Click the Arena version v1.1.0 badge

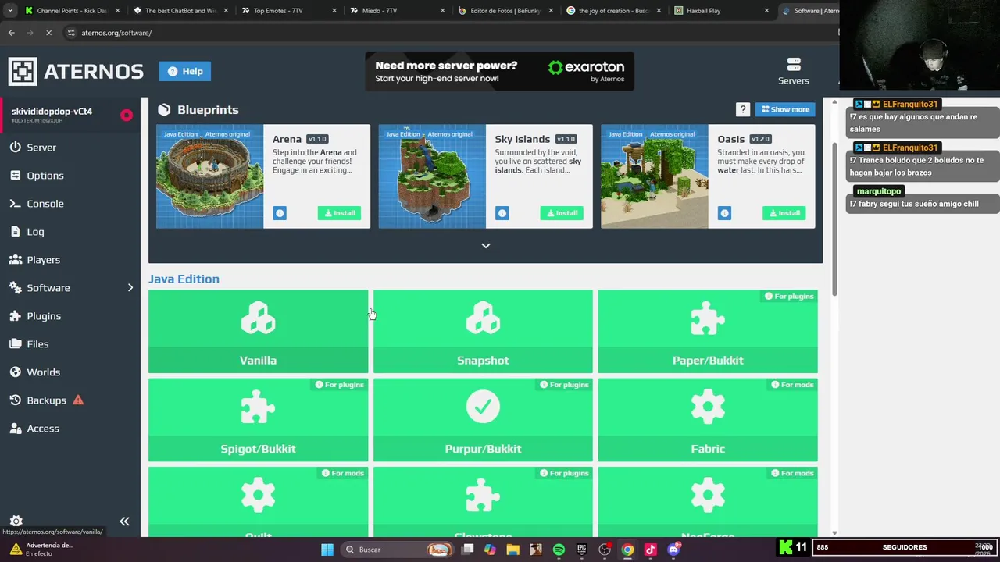click(x=317, y=139)
